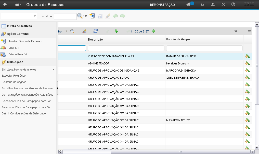Click the new person group toolbar icon

pos(92,16)
